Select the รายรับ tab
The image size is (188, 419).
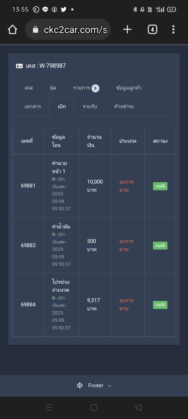tap(90, 106)
